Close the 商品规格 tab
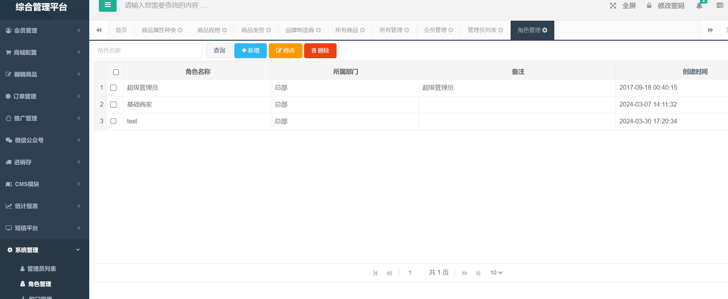 tap(224, 30)
